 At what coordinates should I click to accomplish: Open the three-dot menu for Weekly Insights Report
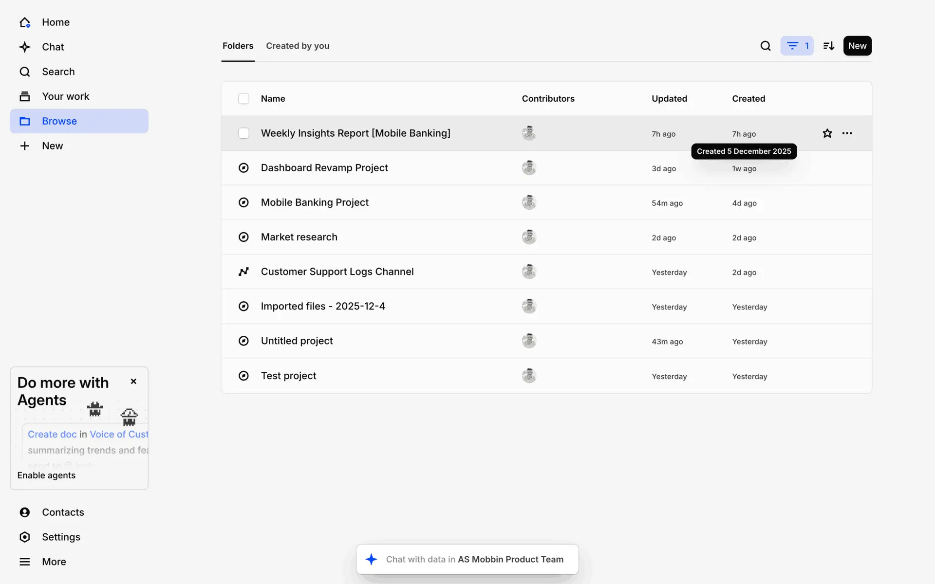[847, 133]
